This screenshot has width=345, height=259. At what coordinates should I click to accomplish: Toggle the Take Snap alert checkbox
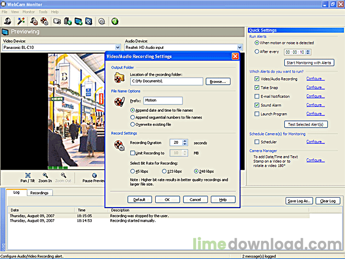pos(257,88)
